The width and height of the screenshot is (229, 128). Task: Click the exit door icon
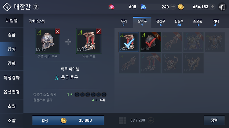coord(222,7)
